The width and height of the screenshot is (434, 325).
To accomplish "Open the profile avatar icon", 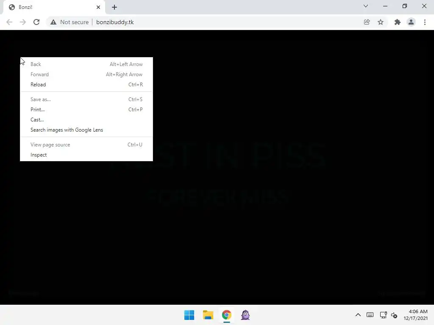I will (411, 22).
